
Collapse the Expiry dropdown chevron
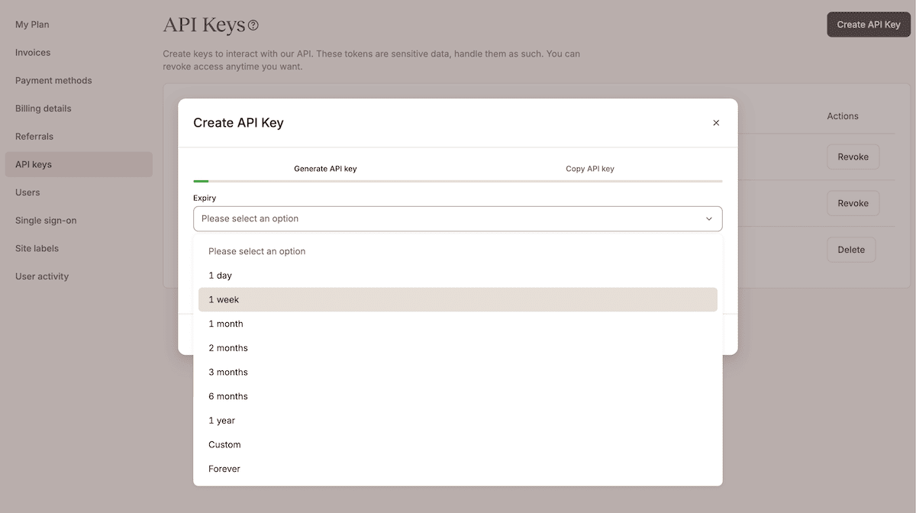pos(709,219)
